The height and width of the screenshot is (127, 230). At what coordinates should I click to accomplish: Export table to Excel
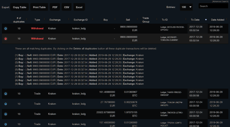(79, 7)
